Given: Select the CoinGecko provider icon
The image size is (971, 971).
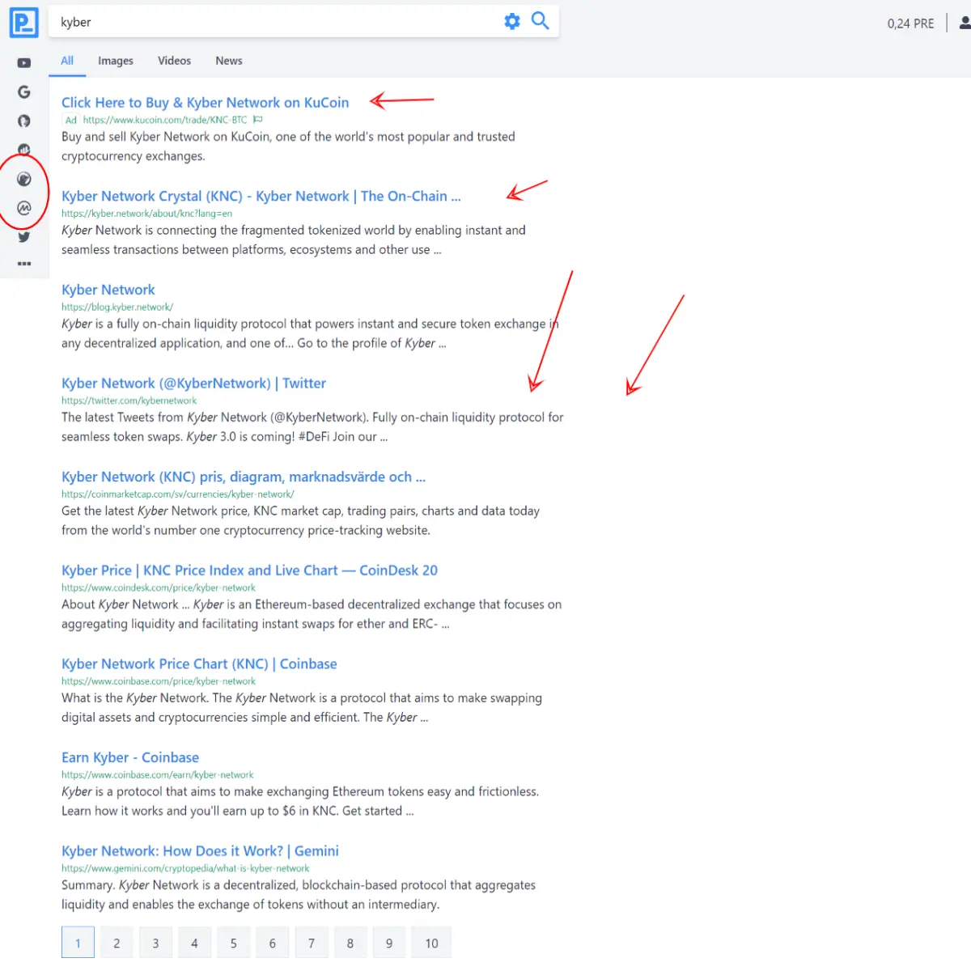Looking at the screenshot, I should point(24,180).
